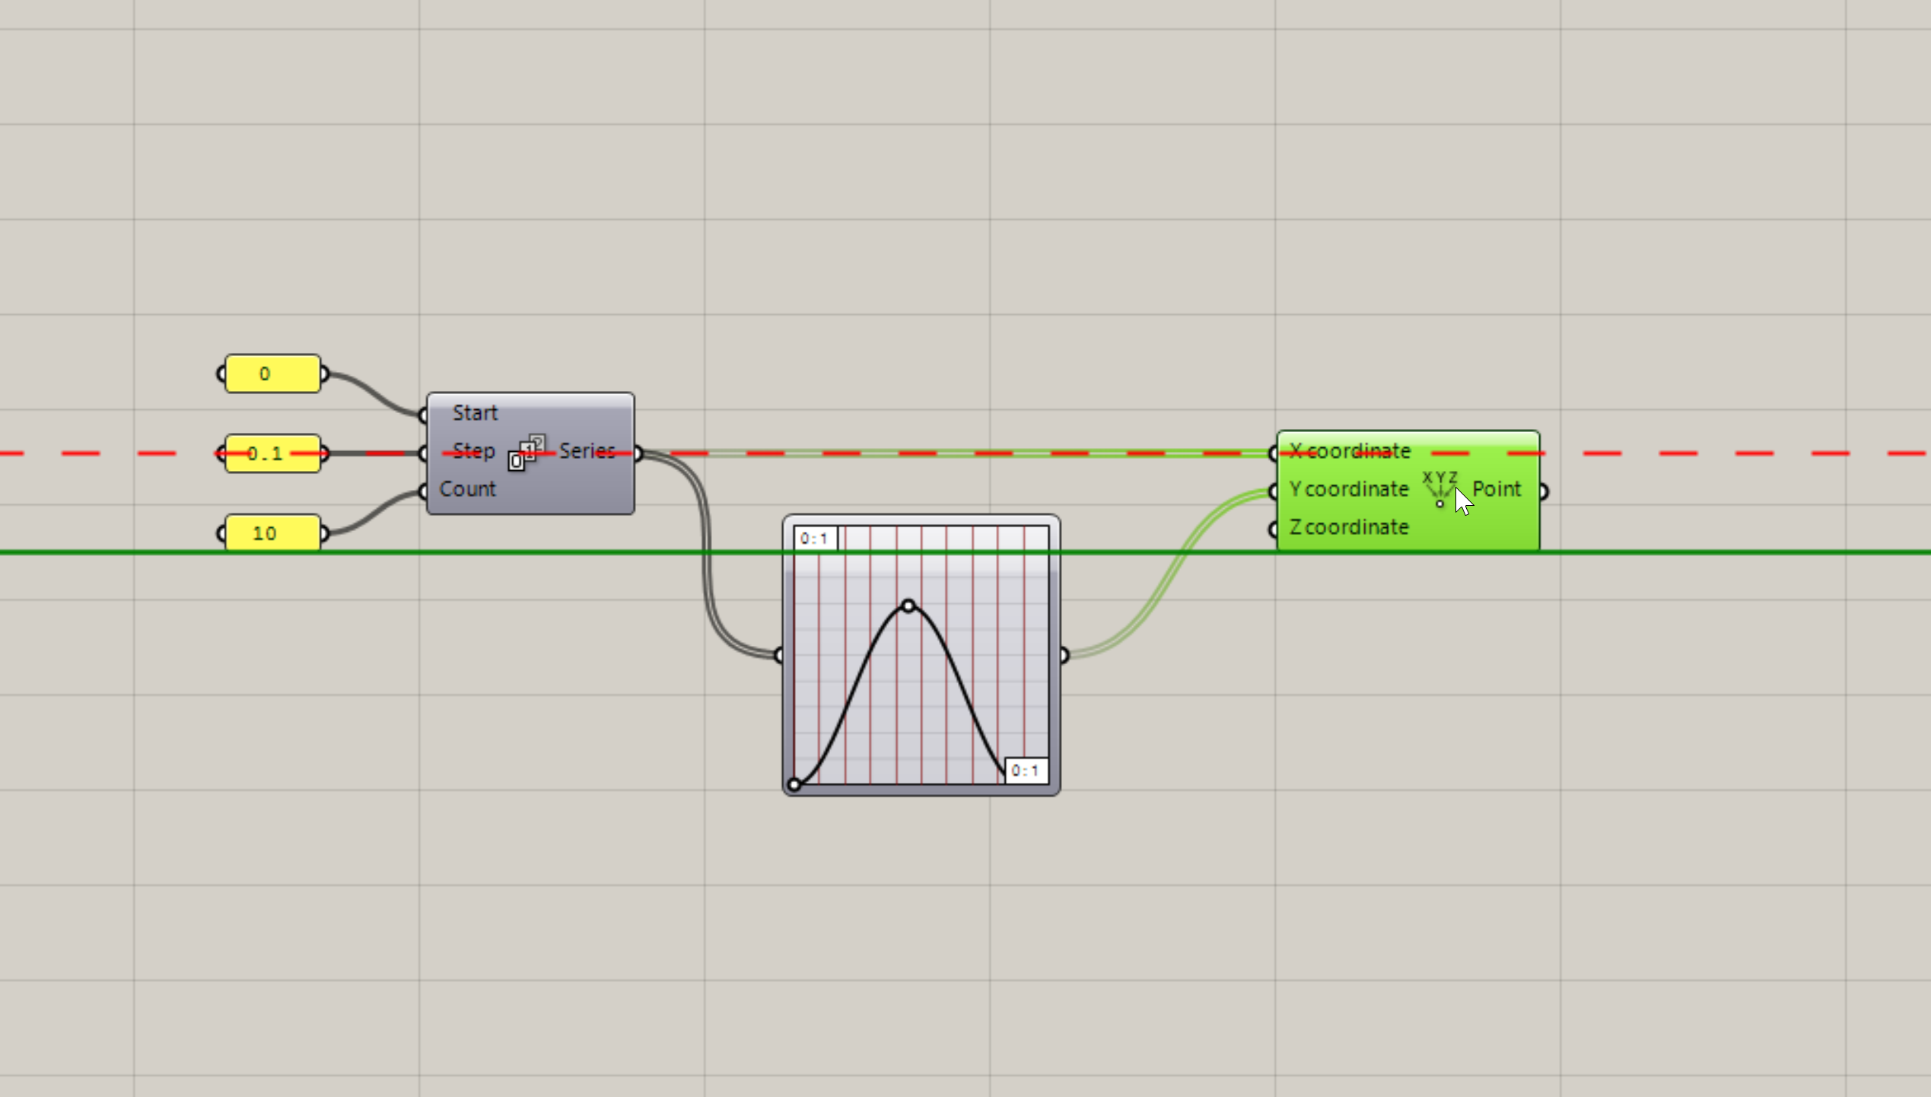Click the Z coordinate input grip

click(1273, 529)
